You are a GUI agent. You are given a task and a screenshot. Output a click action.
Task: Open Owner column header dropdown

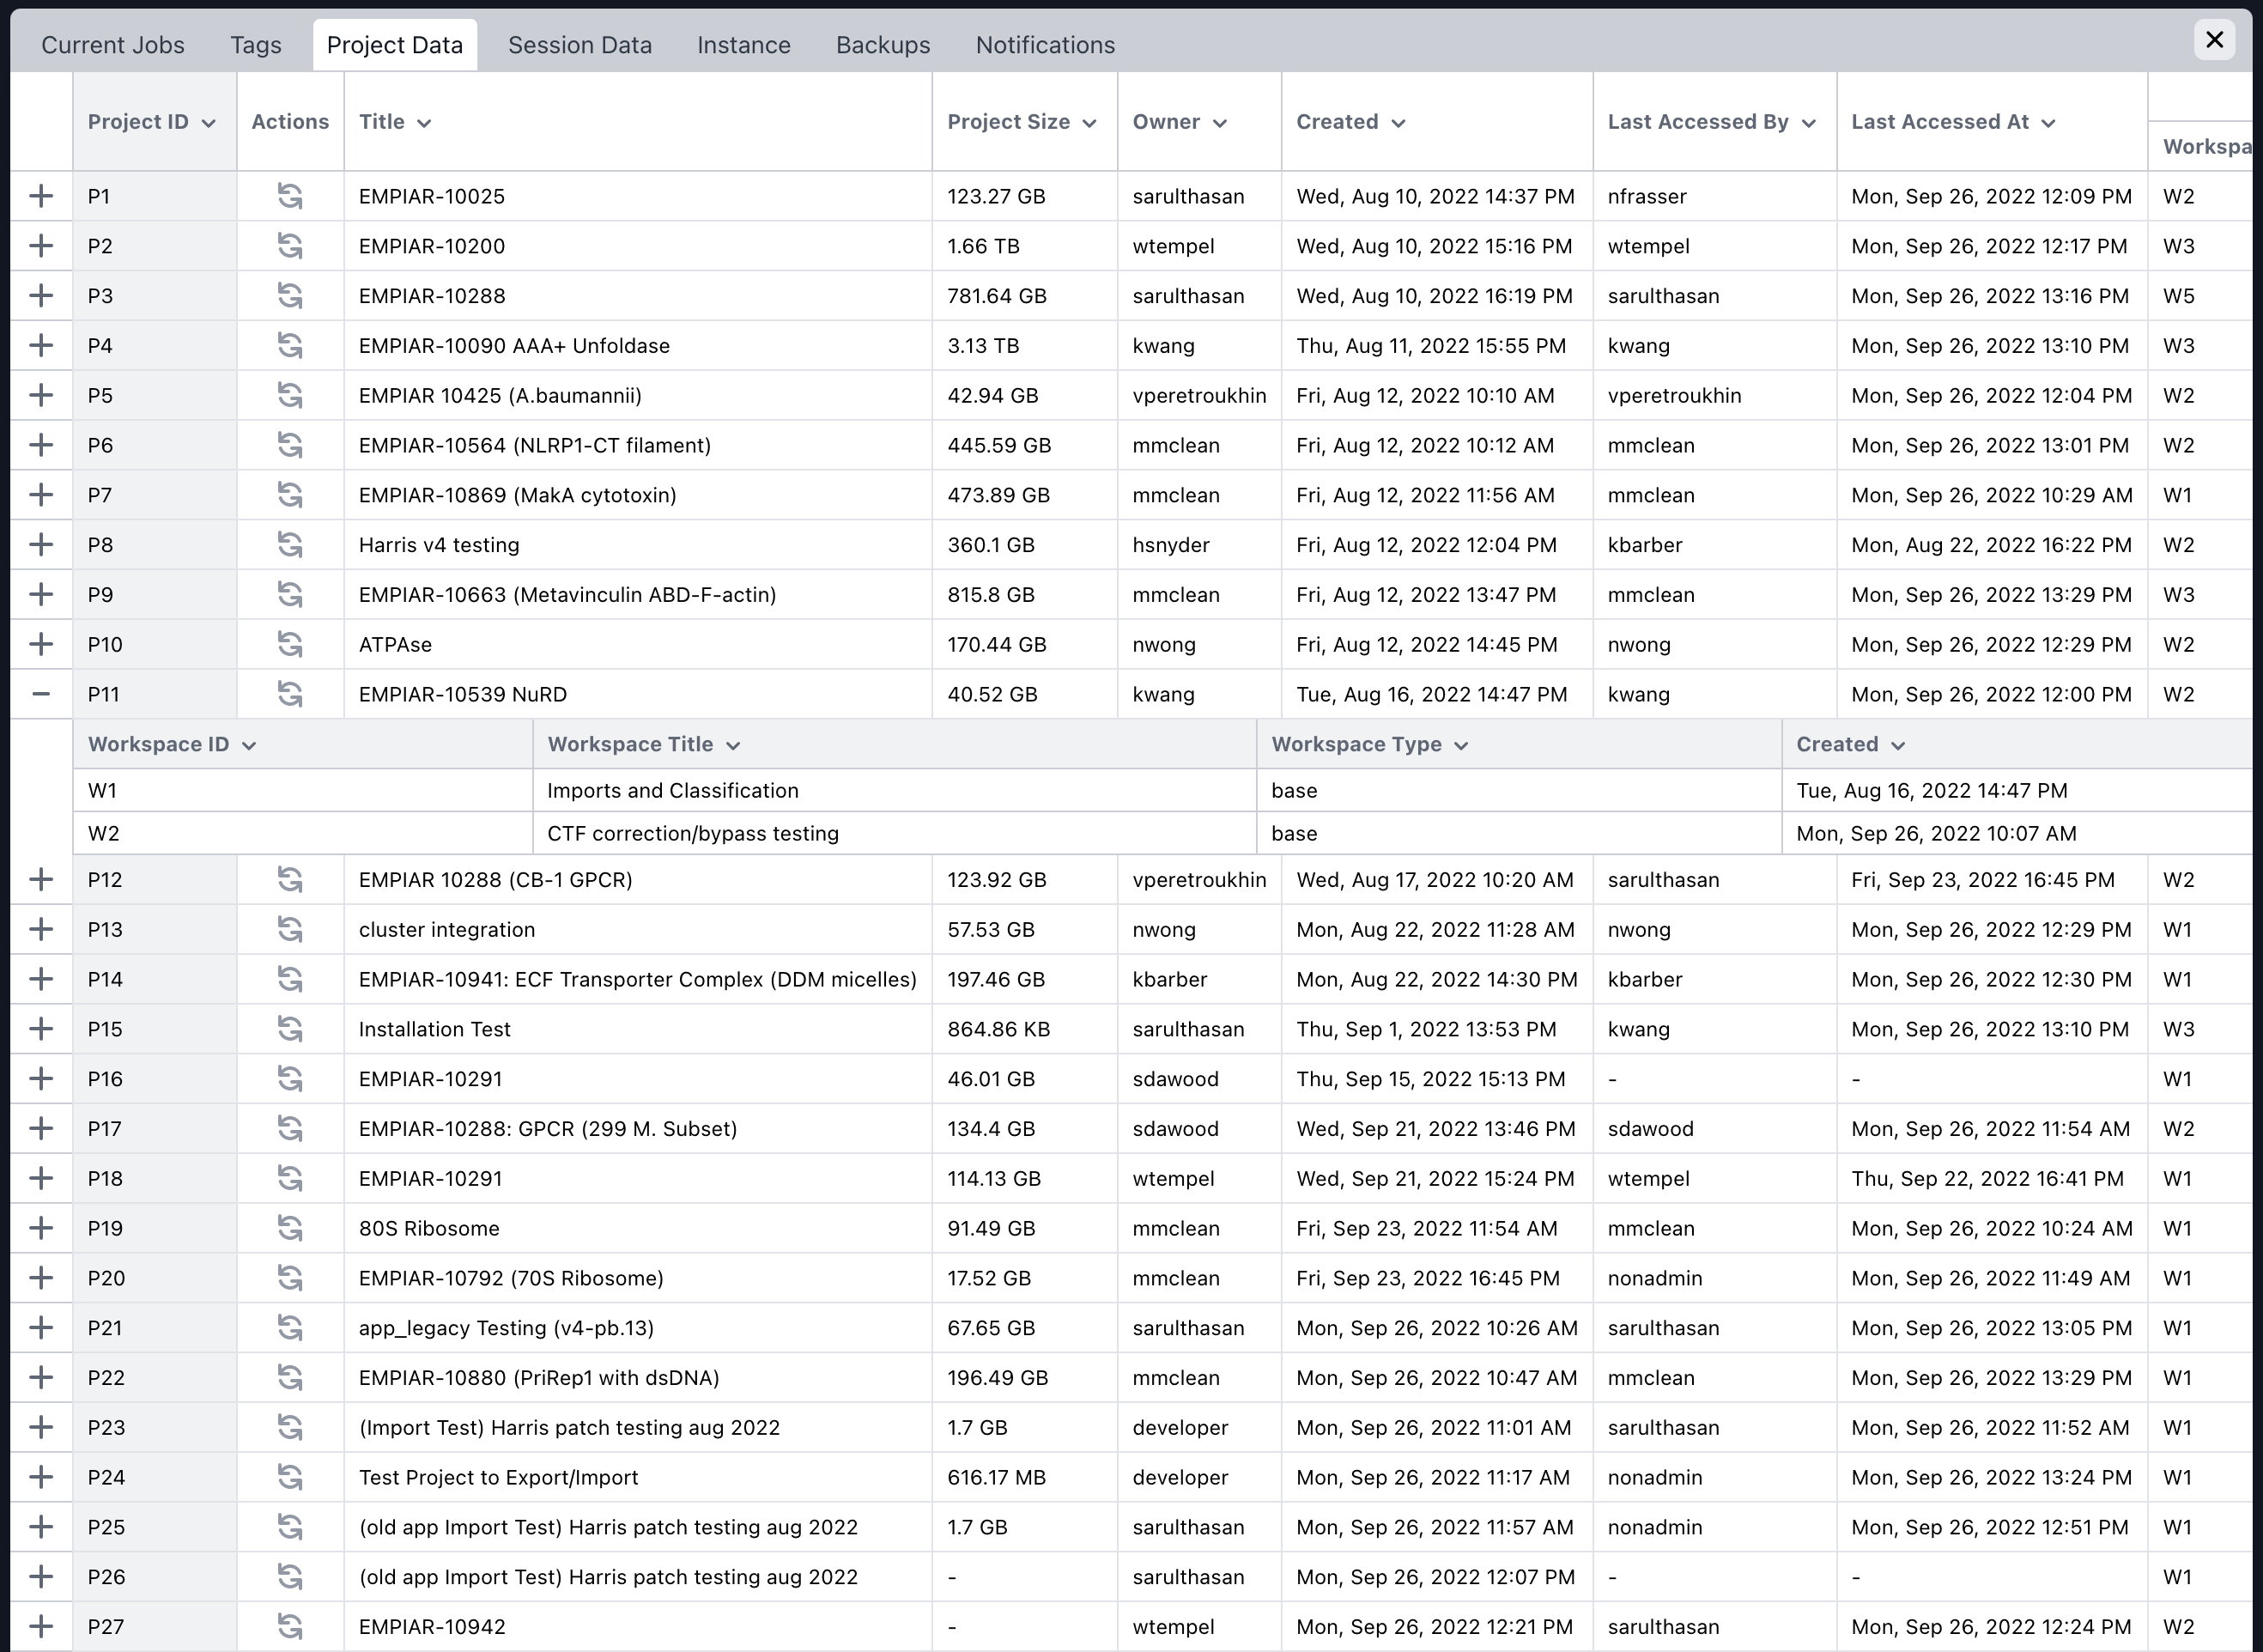(x=1219, y=123)
